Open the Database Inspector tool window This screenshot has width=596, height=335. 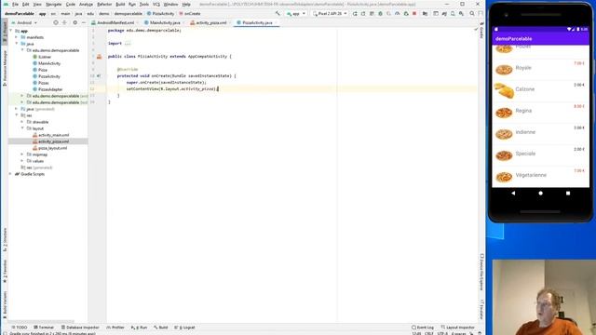point(80,328)
